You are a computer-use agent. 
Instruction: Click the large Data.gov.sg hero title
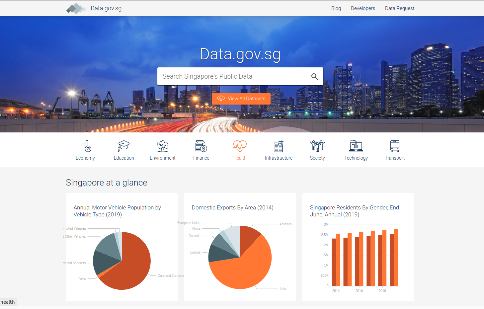pyautogui.click(x=240, y=54)
